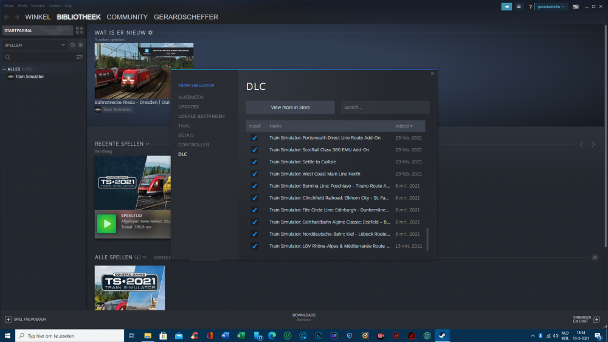Open advanced filter sliders icon
Image resolution: width=608 pixels, height=342 pixels.
click(x=79, y=57)
